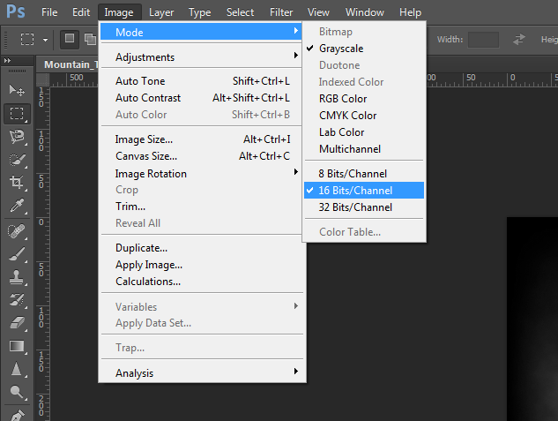558x421 pixels.
Task: Select the Eraser tool
Action: click(17, 323)
